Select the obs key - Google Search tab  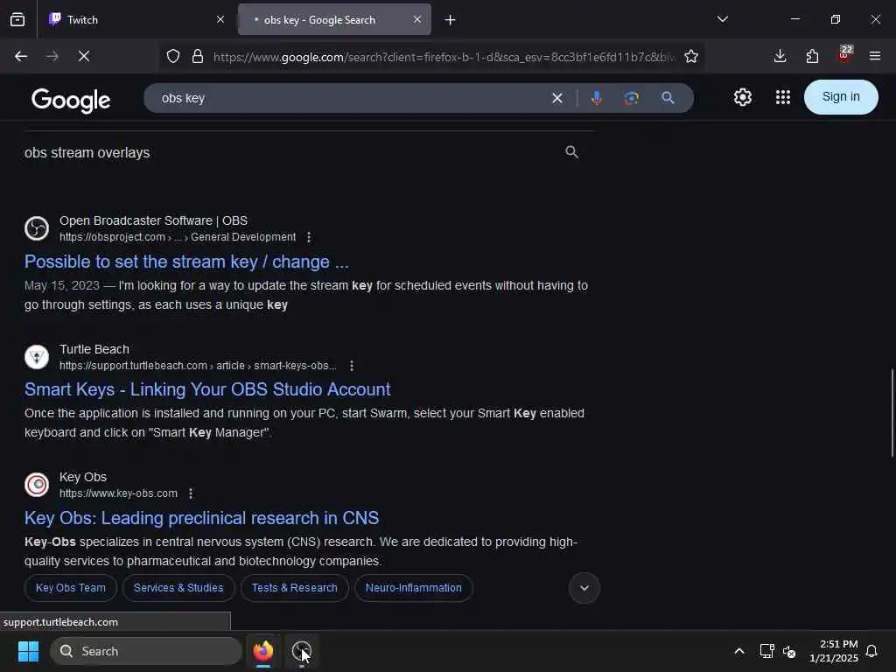[x=334, y=19]
